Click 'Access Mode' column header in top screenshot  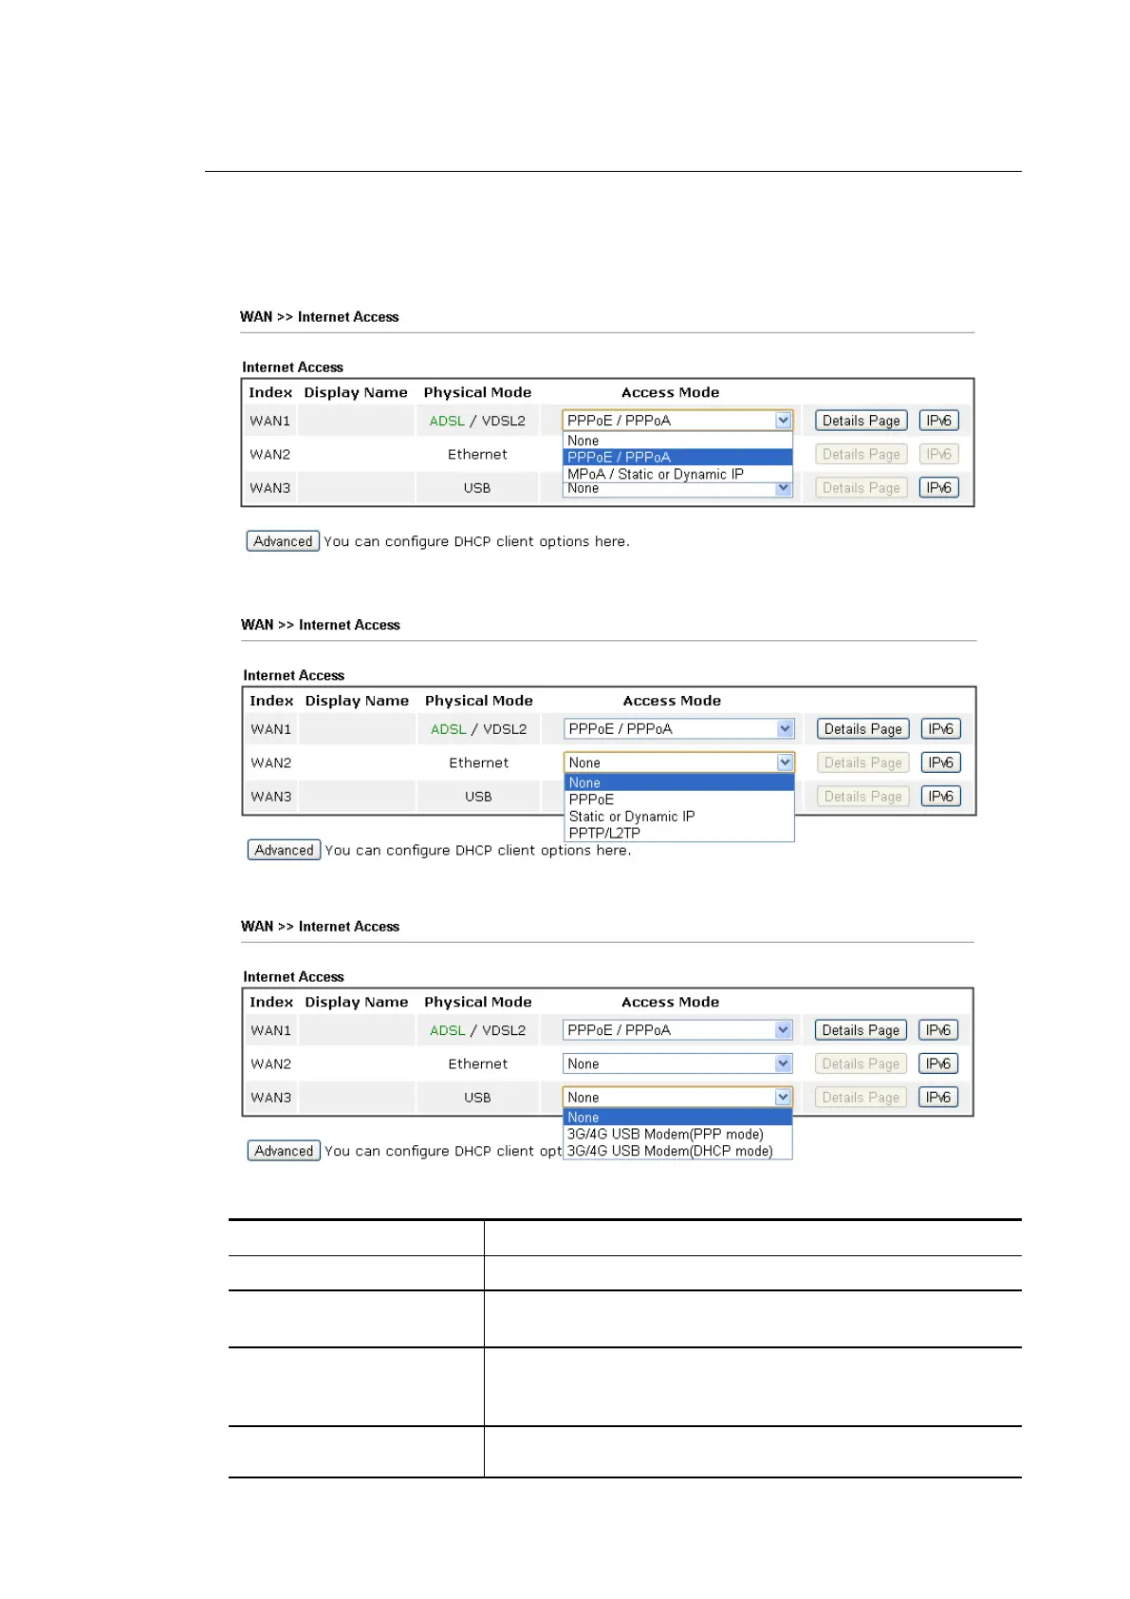(x=670, y=392)
